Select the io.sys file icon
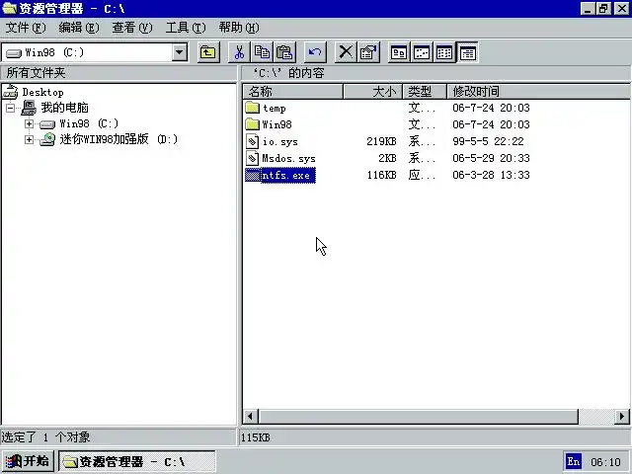632x474 pixels. click(x=253, y=141)
